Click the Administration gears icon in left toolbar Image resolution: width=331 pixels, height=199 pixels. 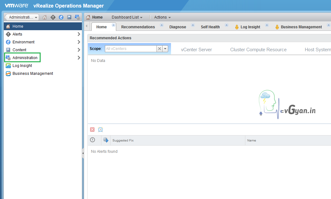tap(77, 17)
